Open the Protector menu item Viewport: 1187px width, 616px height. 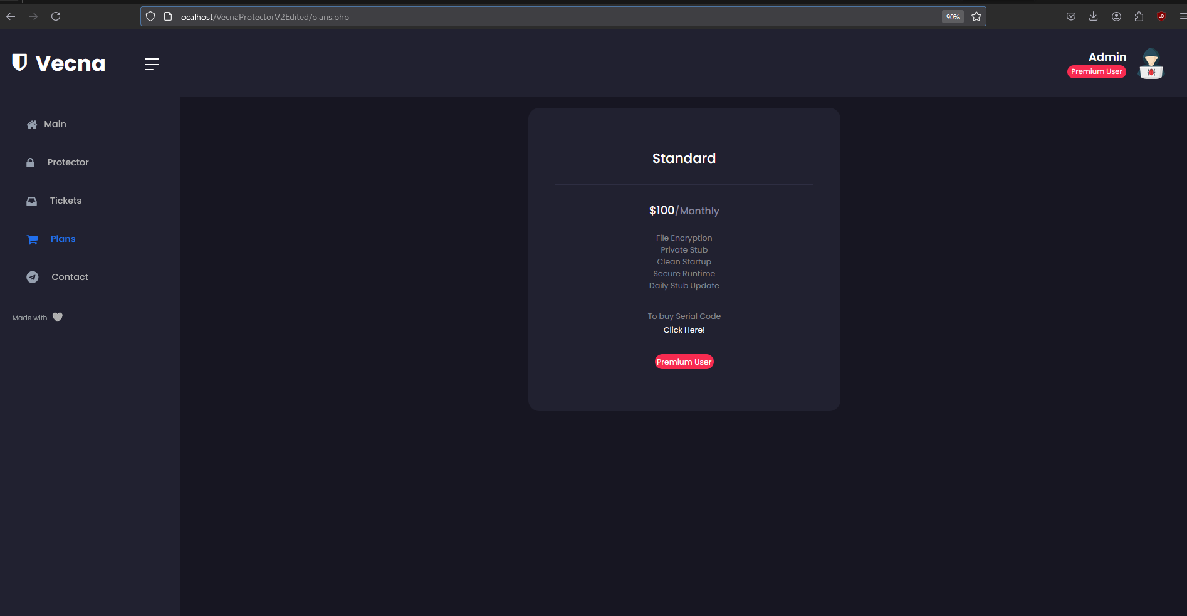click(68, 162)
